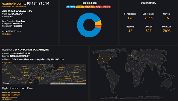The width and height of the screenshot is (178, 101).
Task: Open Keyboard shortcuts on the Google map
Action: tap(55, 84)
